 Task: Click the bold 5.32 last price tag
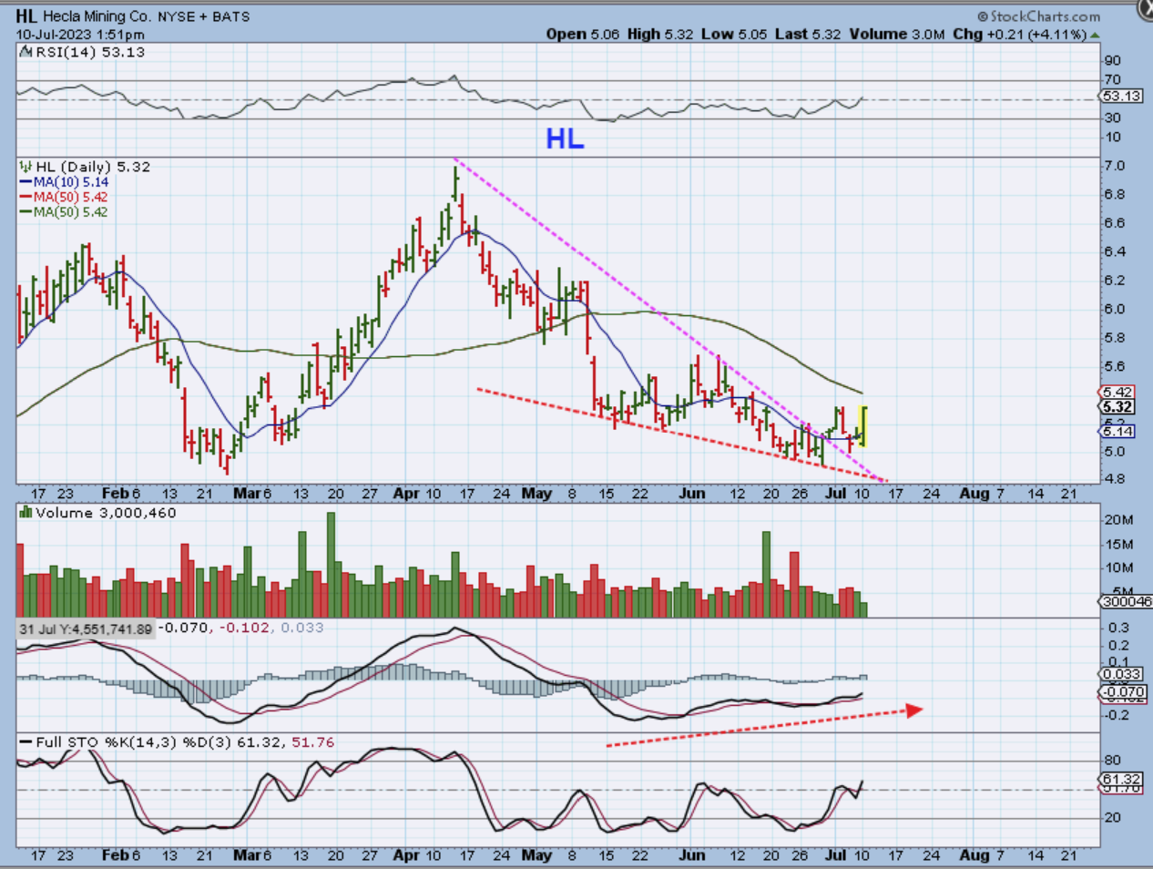[x=1117, y=407]
